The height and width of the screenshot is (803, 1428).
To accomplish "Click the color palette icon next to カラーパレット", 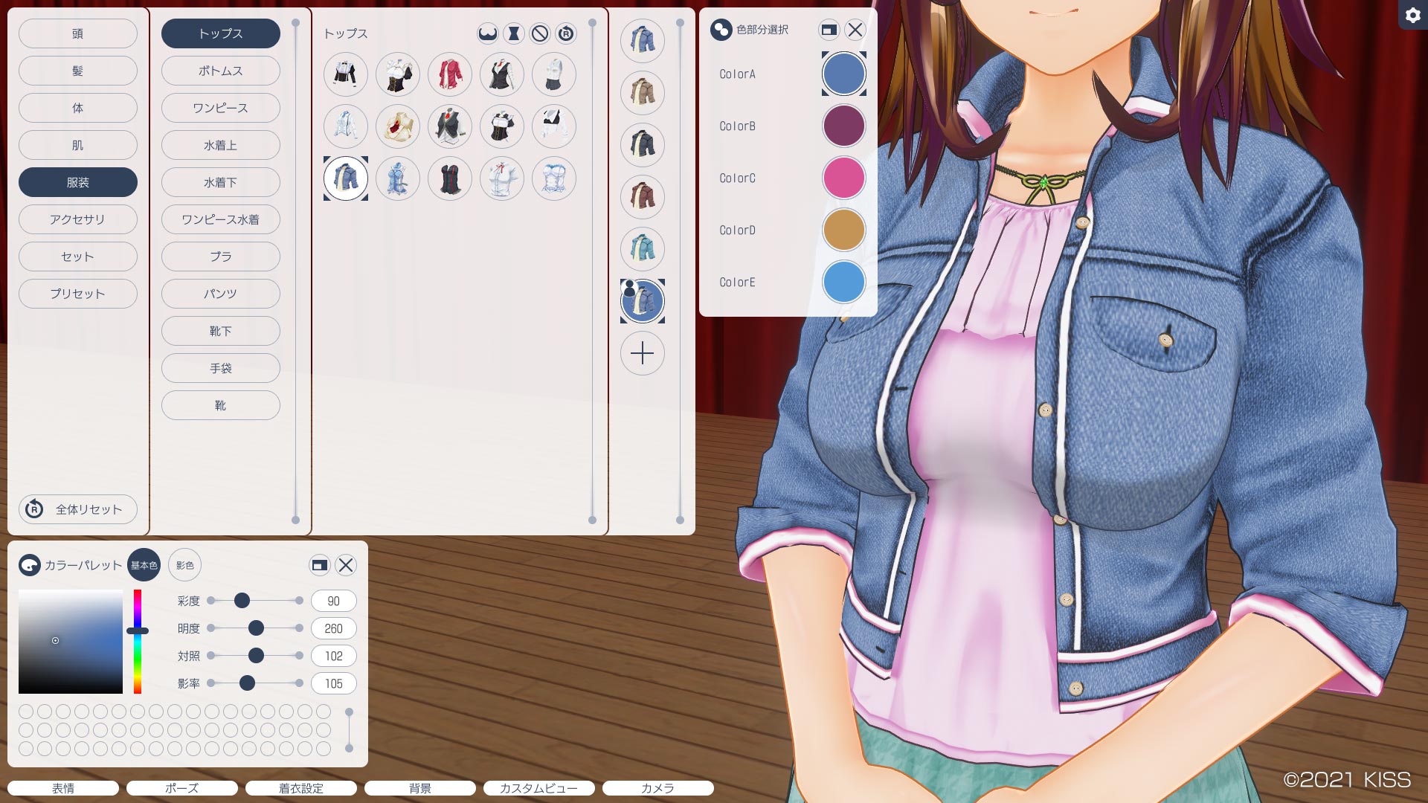I will (30, 565).
